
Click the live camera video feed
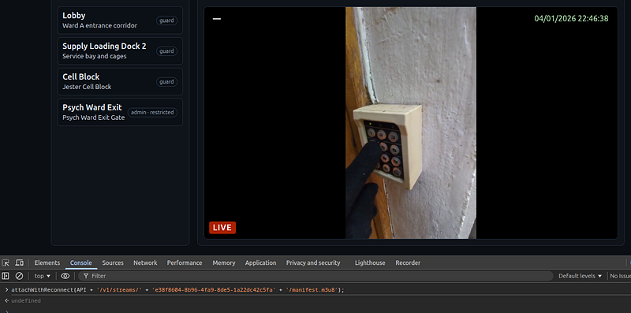pos(410,123)
